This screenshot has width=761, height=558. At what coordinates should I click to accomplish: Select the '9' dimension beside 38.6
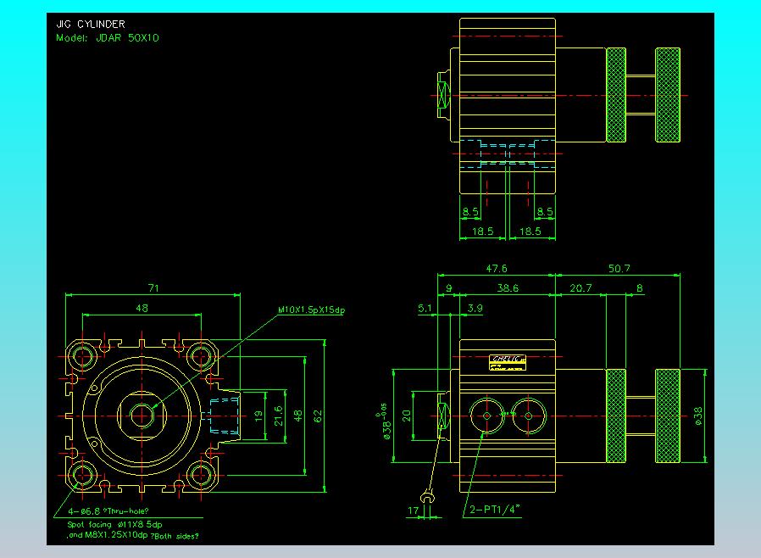(x=449, y=288)
